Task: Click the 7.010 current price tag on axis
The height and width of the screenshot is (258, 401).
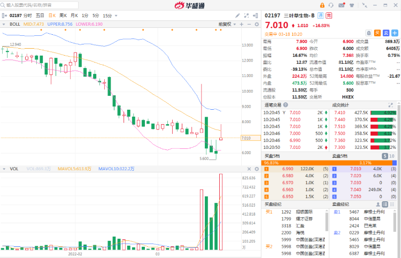Action: coord(251,138)
